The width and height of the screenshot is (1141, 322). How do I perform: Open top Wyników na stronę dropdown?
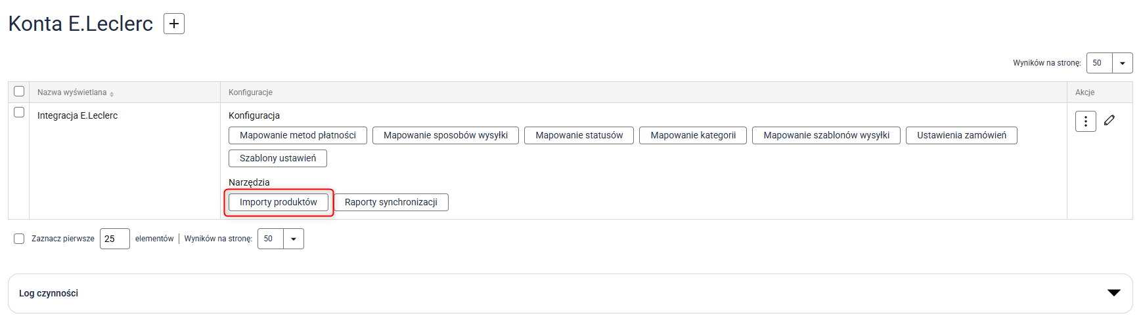tap(1122, 63)
